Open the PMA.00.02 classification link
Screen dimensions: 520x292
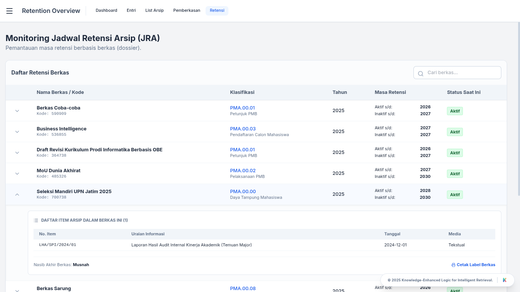[x=243, y=171]
